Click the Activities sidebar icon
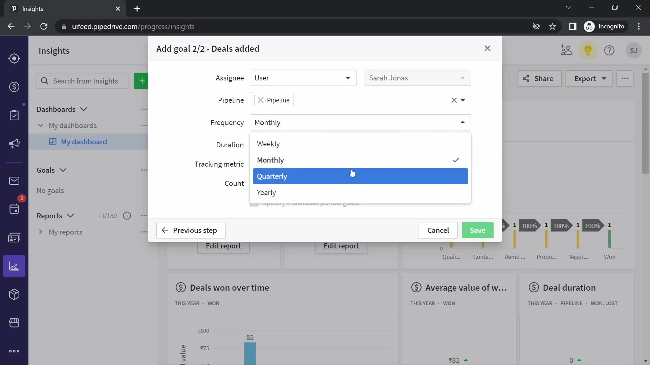Screen dimensions: 650x365 14,209
